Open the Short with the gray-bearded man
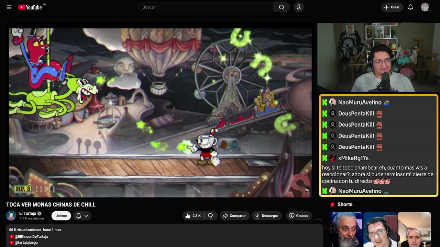This screenshot has width=440, height=247. point(346,230)
